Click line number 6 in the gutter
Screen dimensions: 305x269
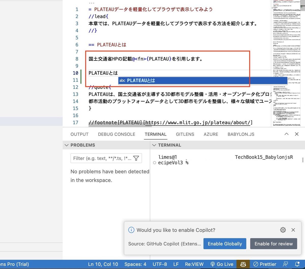click(77, 45)
